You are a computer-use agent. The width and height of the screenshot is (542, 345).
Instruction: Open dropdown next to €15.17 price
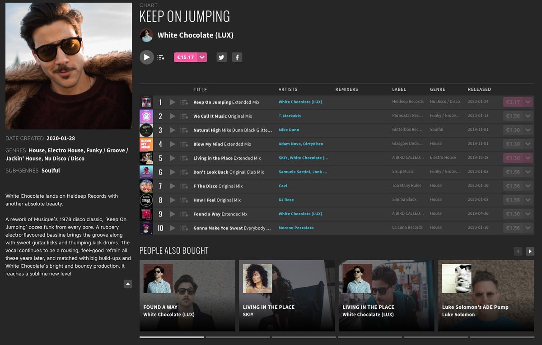tap(202, 57)
